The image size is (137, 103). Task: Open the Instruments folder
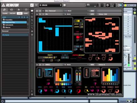9,25
